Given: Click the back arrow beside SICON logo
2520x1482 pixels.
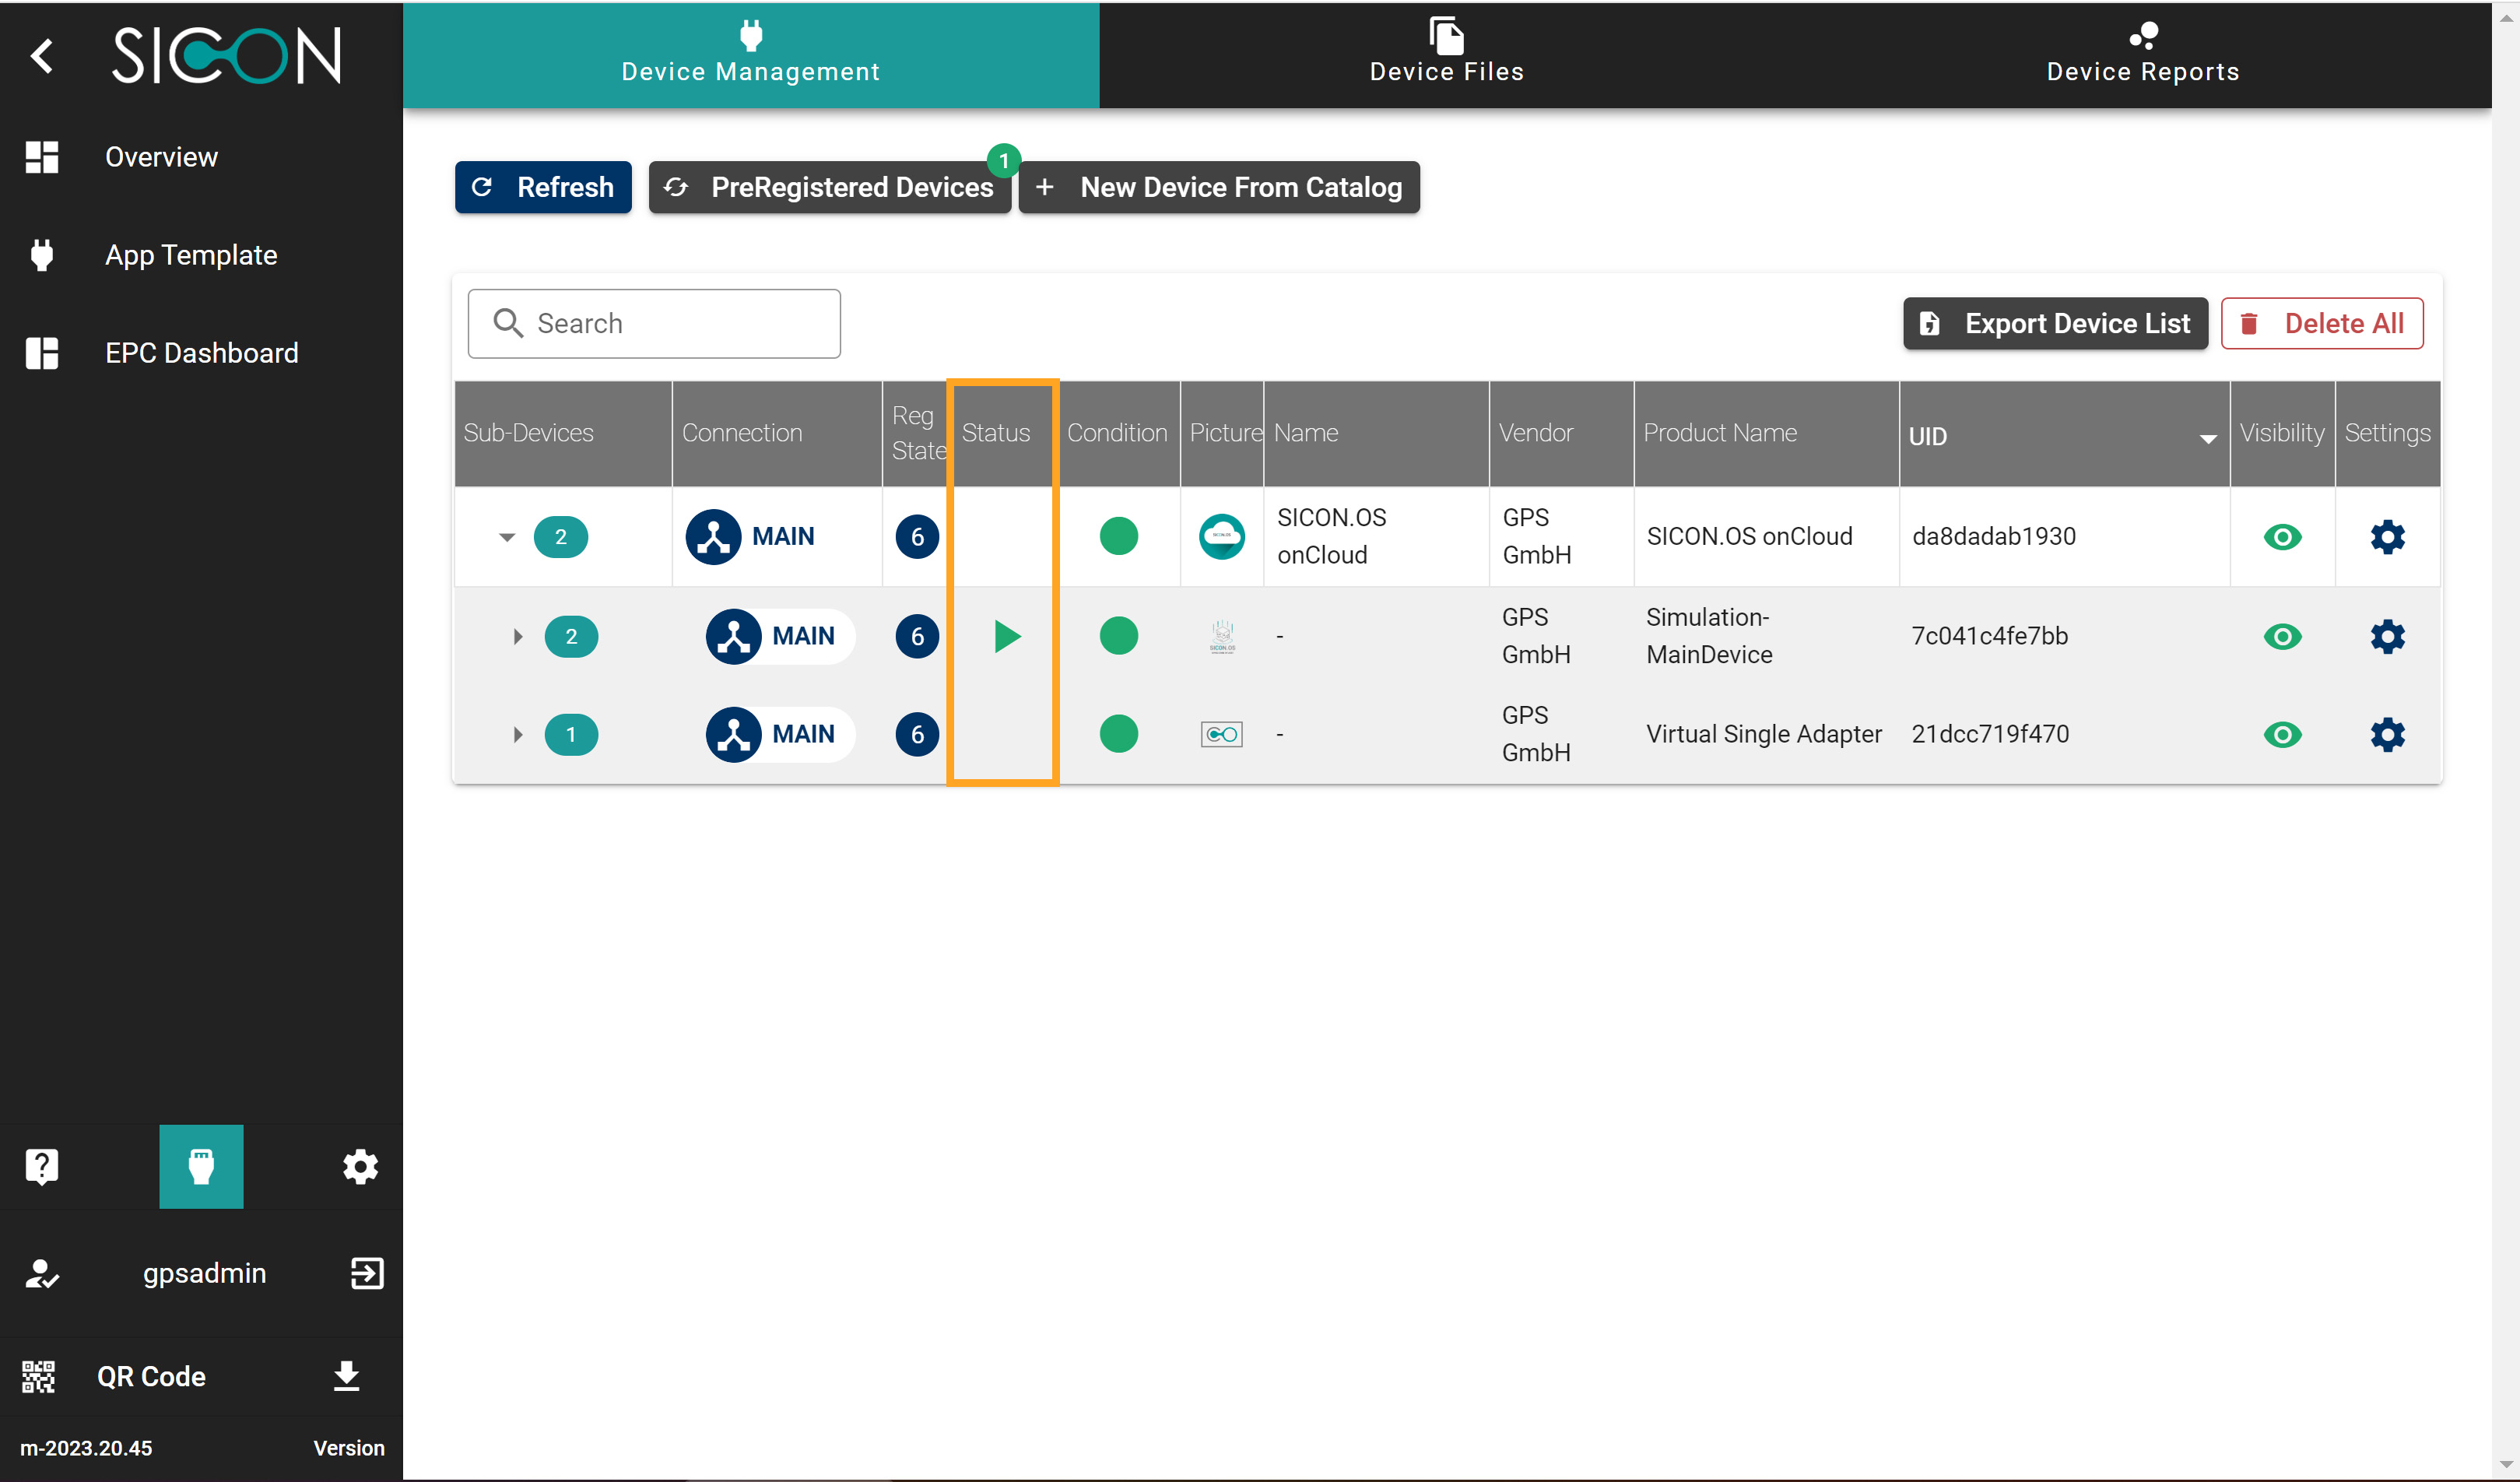Looking at the screenshot, I should [41, 55].
